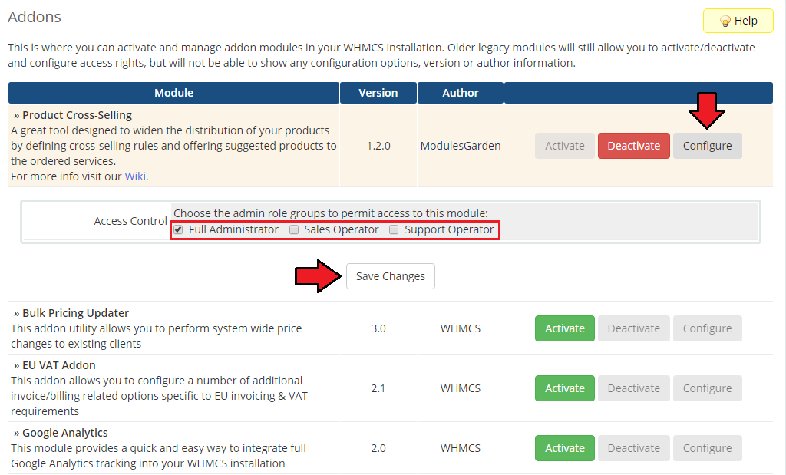Select the Bulk Pricing Updater title

point(76,313)
